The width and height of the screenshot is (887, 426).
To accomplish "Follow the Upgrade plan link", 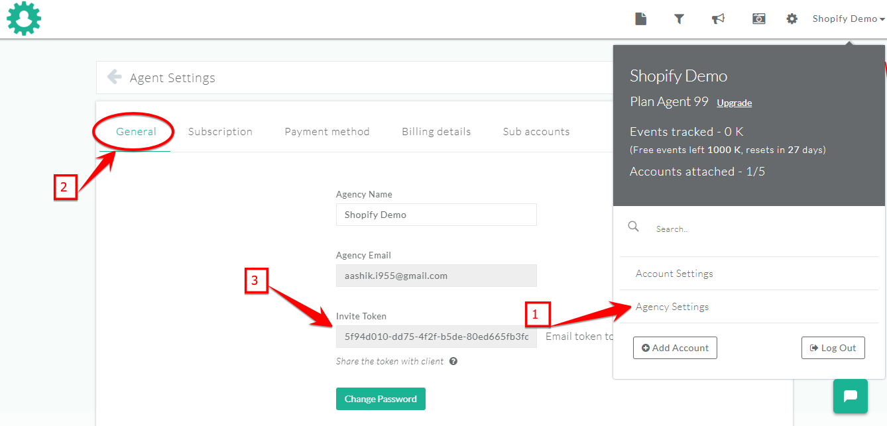I will click(x=734, y=103).
